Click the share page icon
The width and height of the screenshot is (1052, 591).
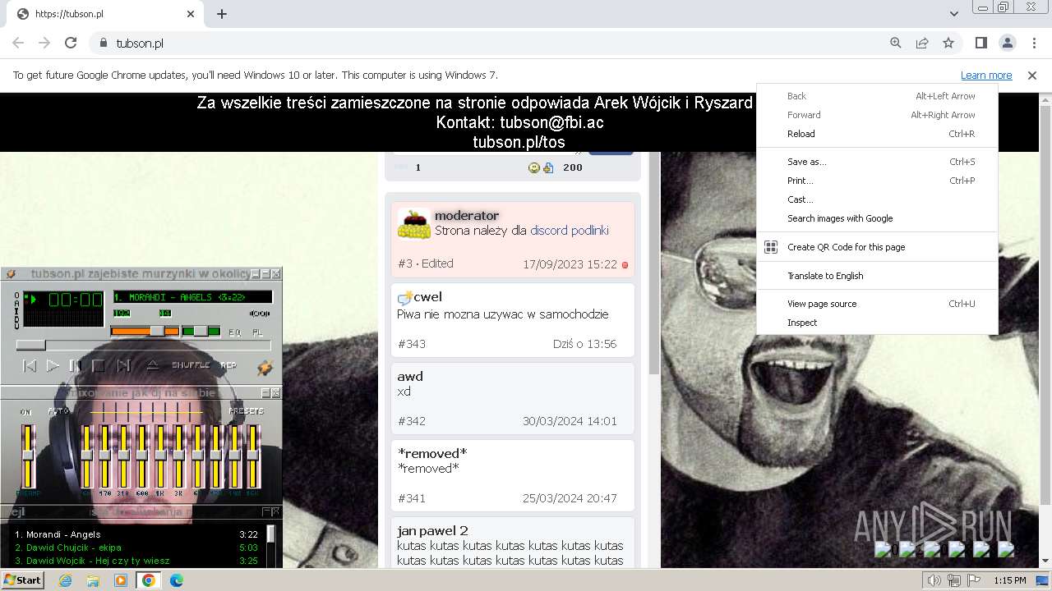pyautogui.click(x=922, y=43)
